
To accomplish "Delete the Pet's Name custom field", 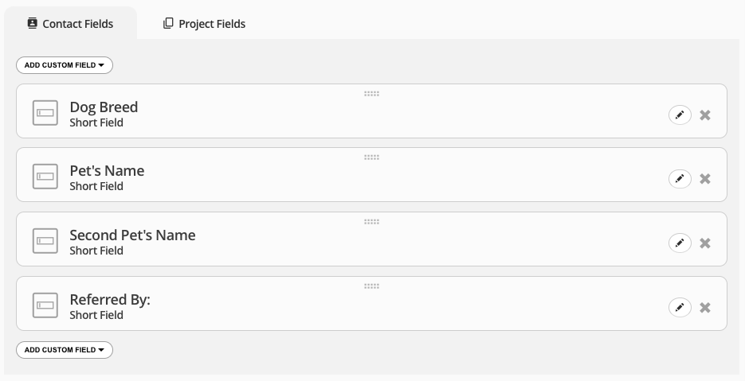I will [705, 179].
